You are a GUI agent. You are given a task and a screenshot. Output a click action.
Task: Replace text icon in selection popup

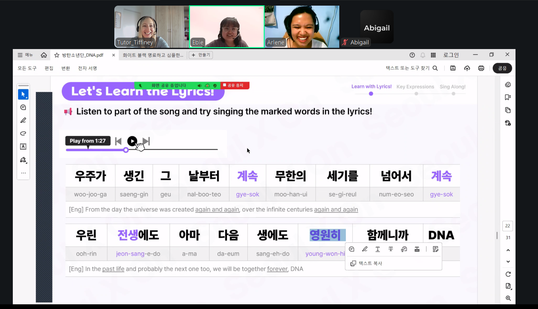[x=404, y=249]
